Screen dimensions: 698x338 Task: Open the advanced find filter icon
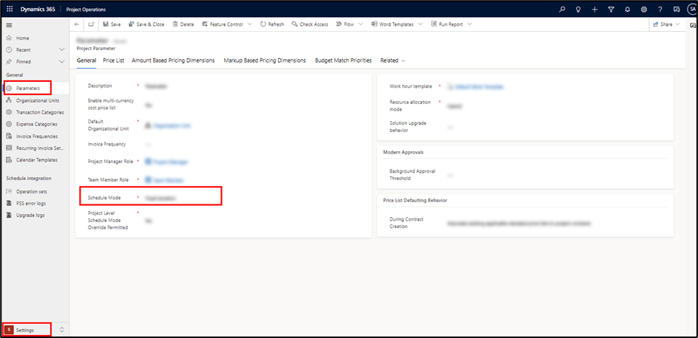pyautogui.click(x=611, y=10)
